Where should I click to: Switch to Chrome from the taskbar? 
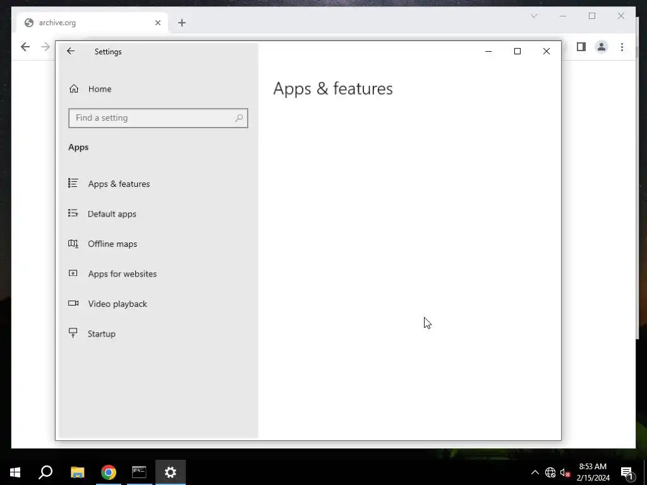(x=109, y=472)
